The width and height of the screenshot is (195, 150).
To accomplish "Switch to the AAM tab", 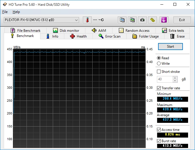I will (x=99, y=31).
